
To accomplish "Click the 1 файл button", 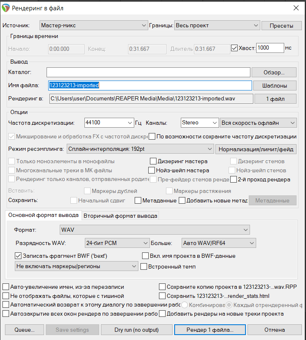I will 275,99.
